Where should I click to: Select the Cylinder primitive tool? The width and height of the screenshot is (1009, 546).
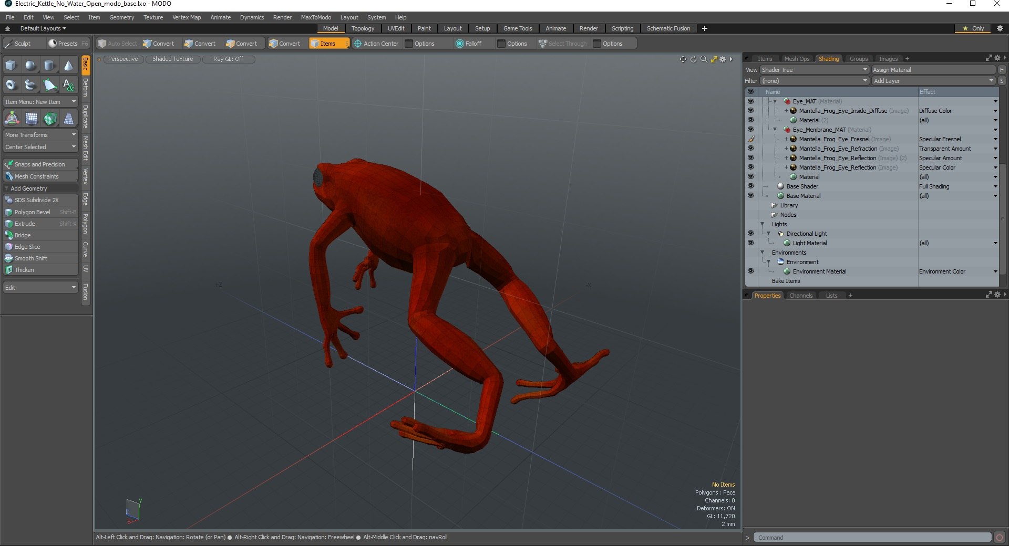click(x=49, y=66)
